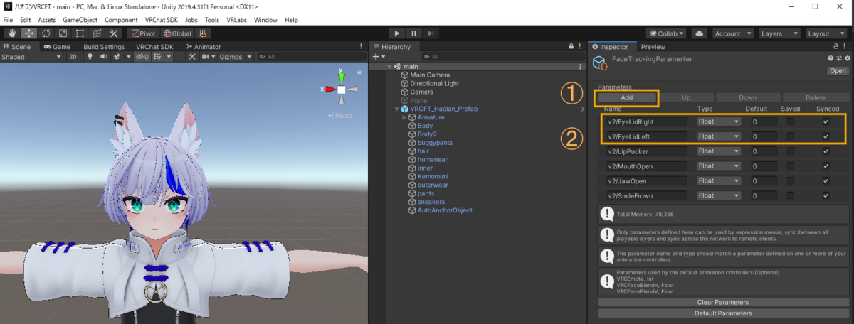The image size is (854, 324).
Task: Switch to the Game tab
Action: (x=57, y=46)
